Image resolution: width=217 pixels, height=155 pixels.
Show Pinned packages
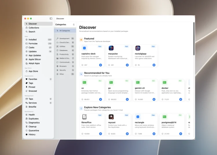pos(38,87)
